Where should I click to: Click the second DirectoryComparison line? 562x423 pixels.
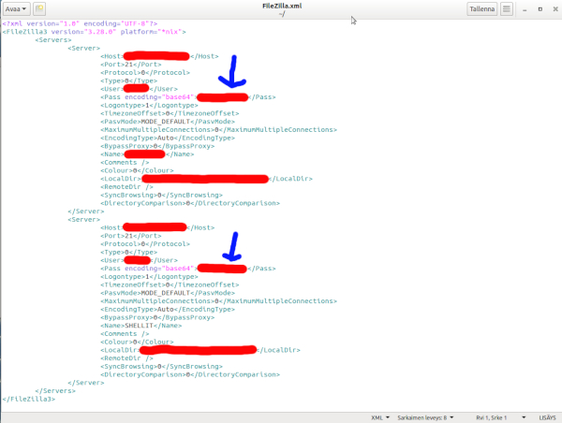click(x=190, y=374)
